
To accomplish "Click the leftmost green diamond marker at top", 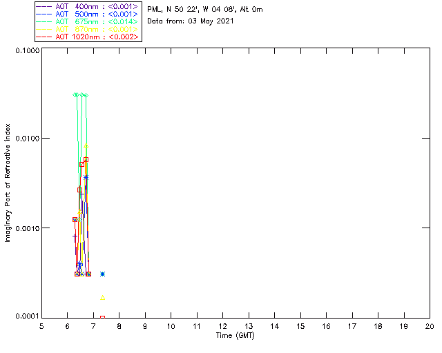I will (75, 94).
